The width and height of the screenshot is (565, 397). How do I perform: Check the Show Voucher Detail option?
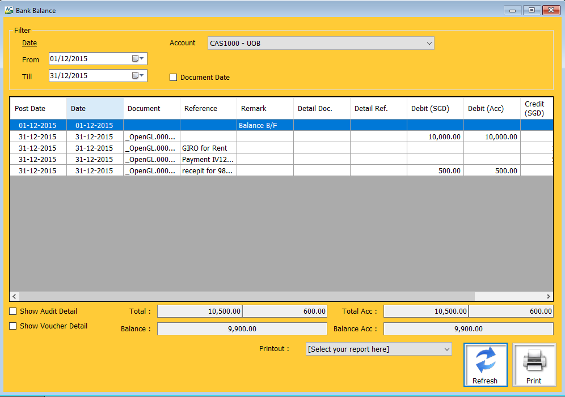(x=13, y=326)
